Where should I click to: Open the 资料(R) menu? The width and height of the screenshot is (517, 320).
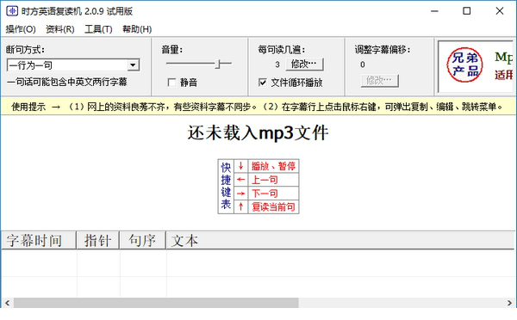point(60,29)
